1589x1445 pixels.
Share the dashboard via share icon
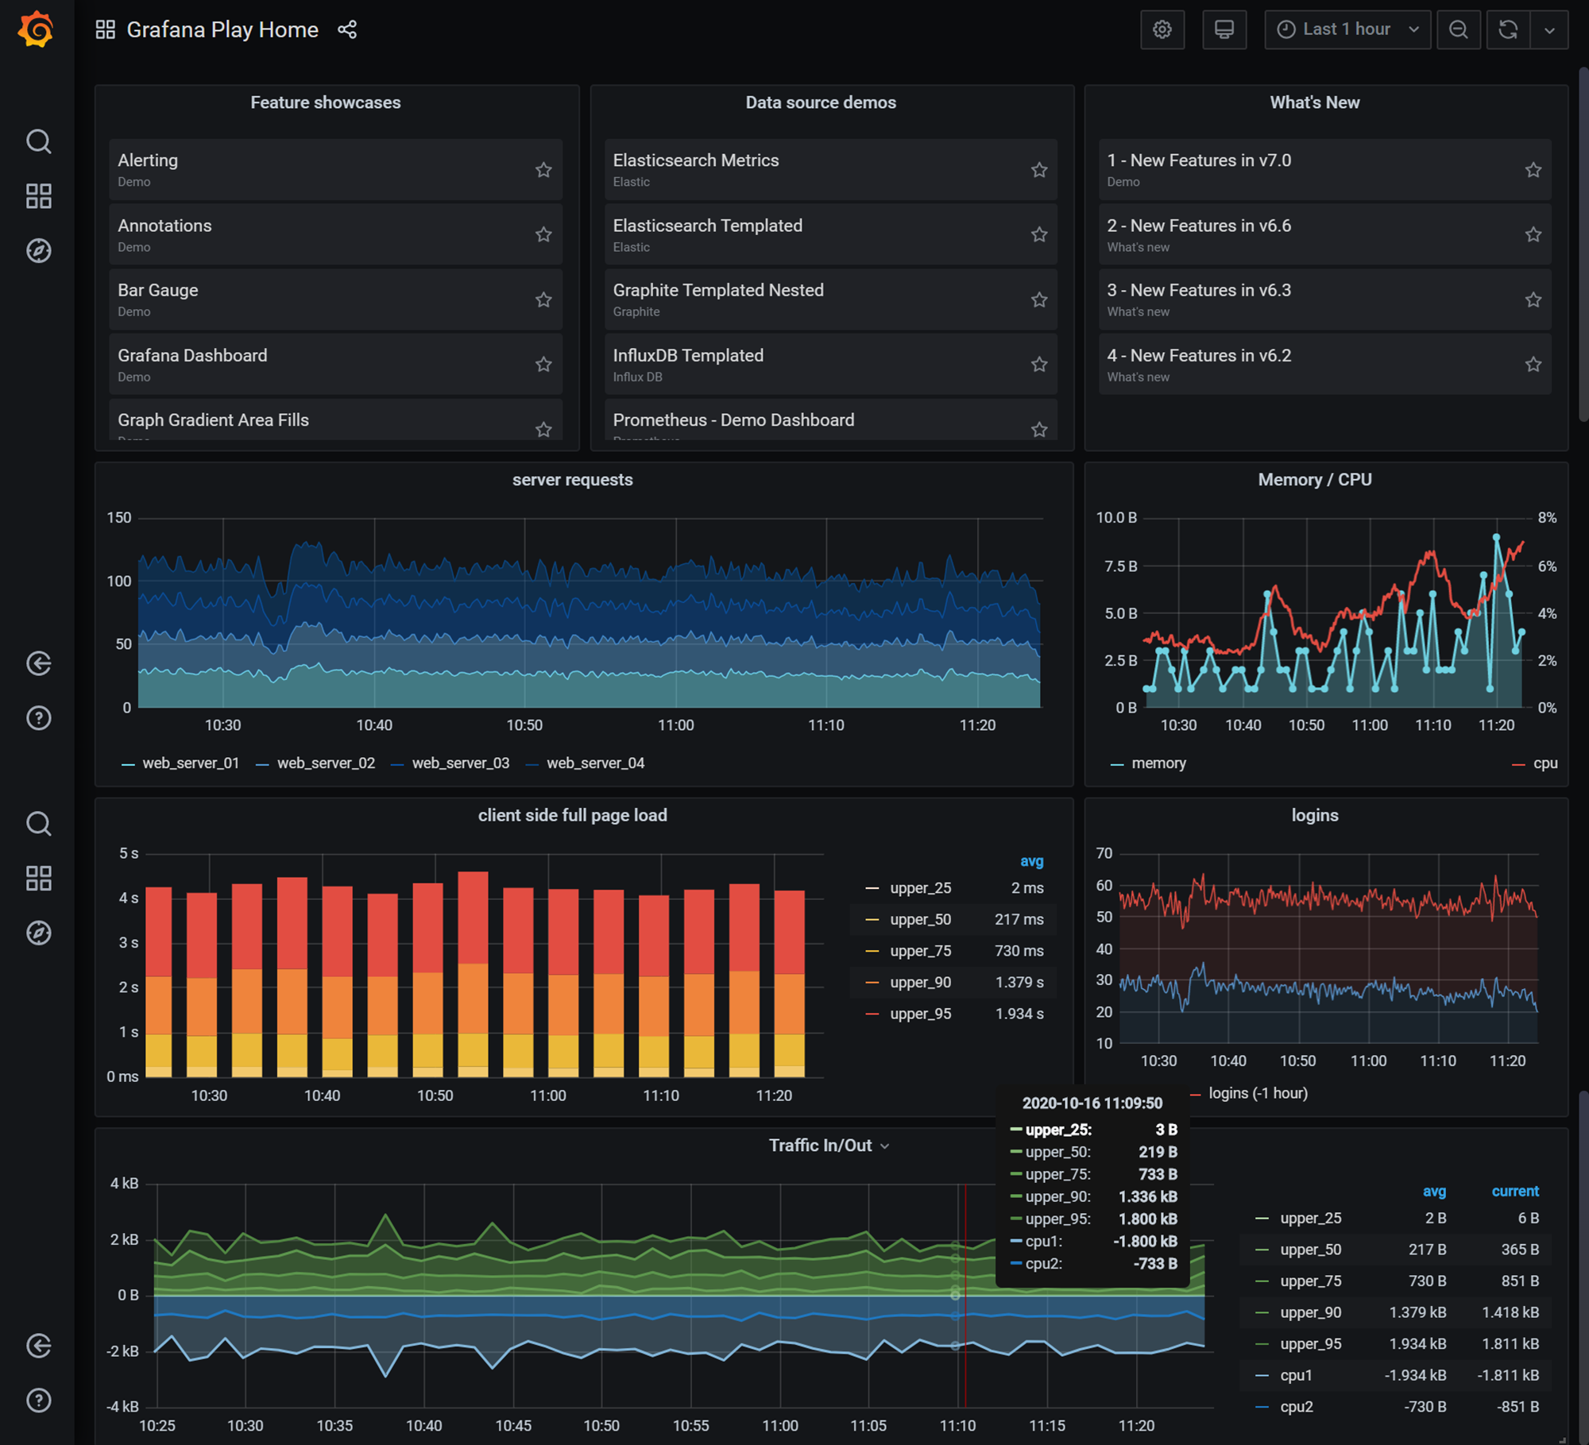[x=347, y=30]
